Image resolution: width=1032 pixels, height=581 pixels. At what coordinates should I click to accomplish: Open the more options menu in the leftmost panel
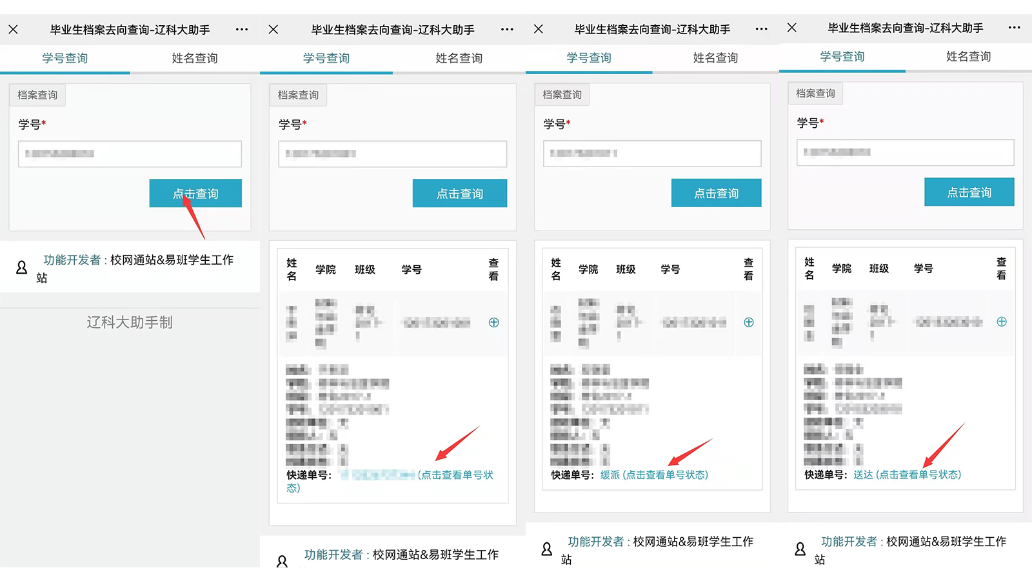(242, 30)
